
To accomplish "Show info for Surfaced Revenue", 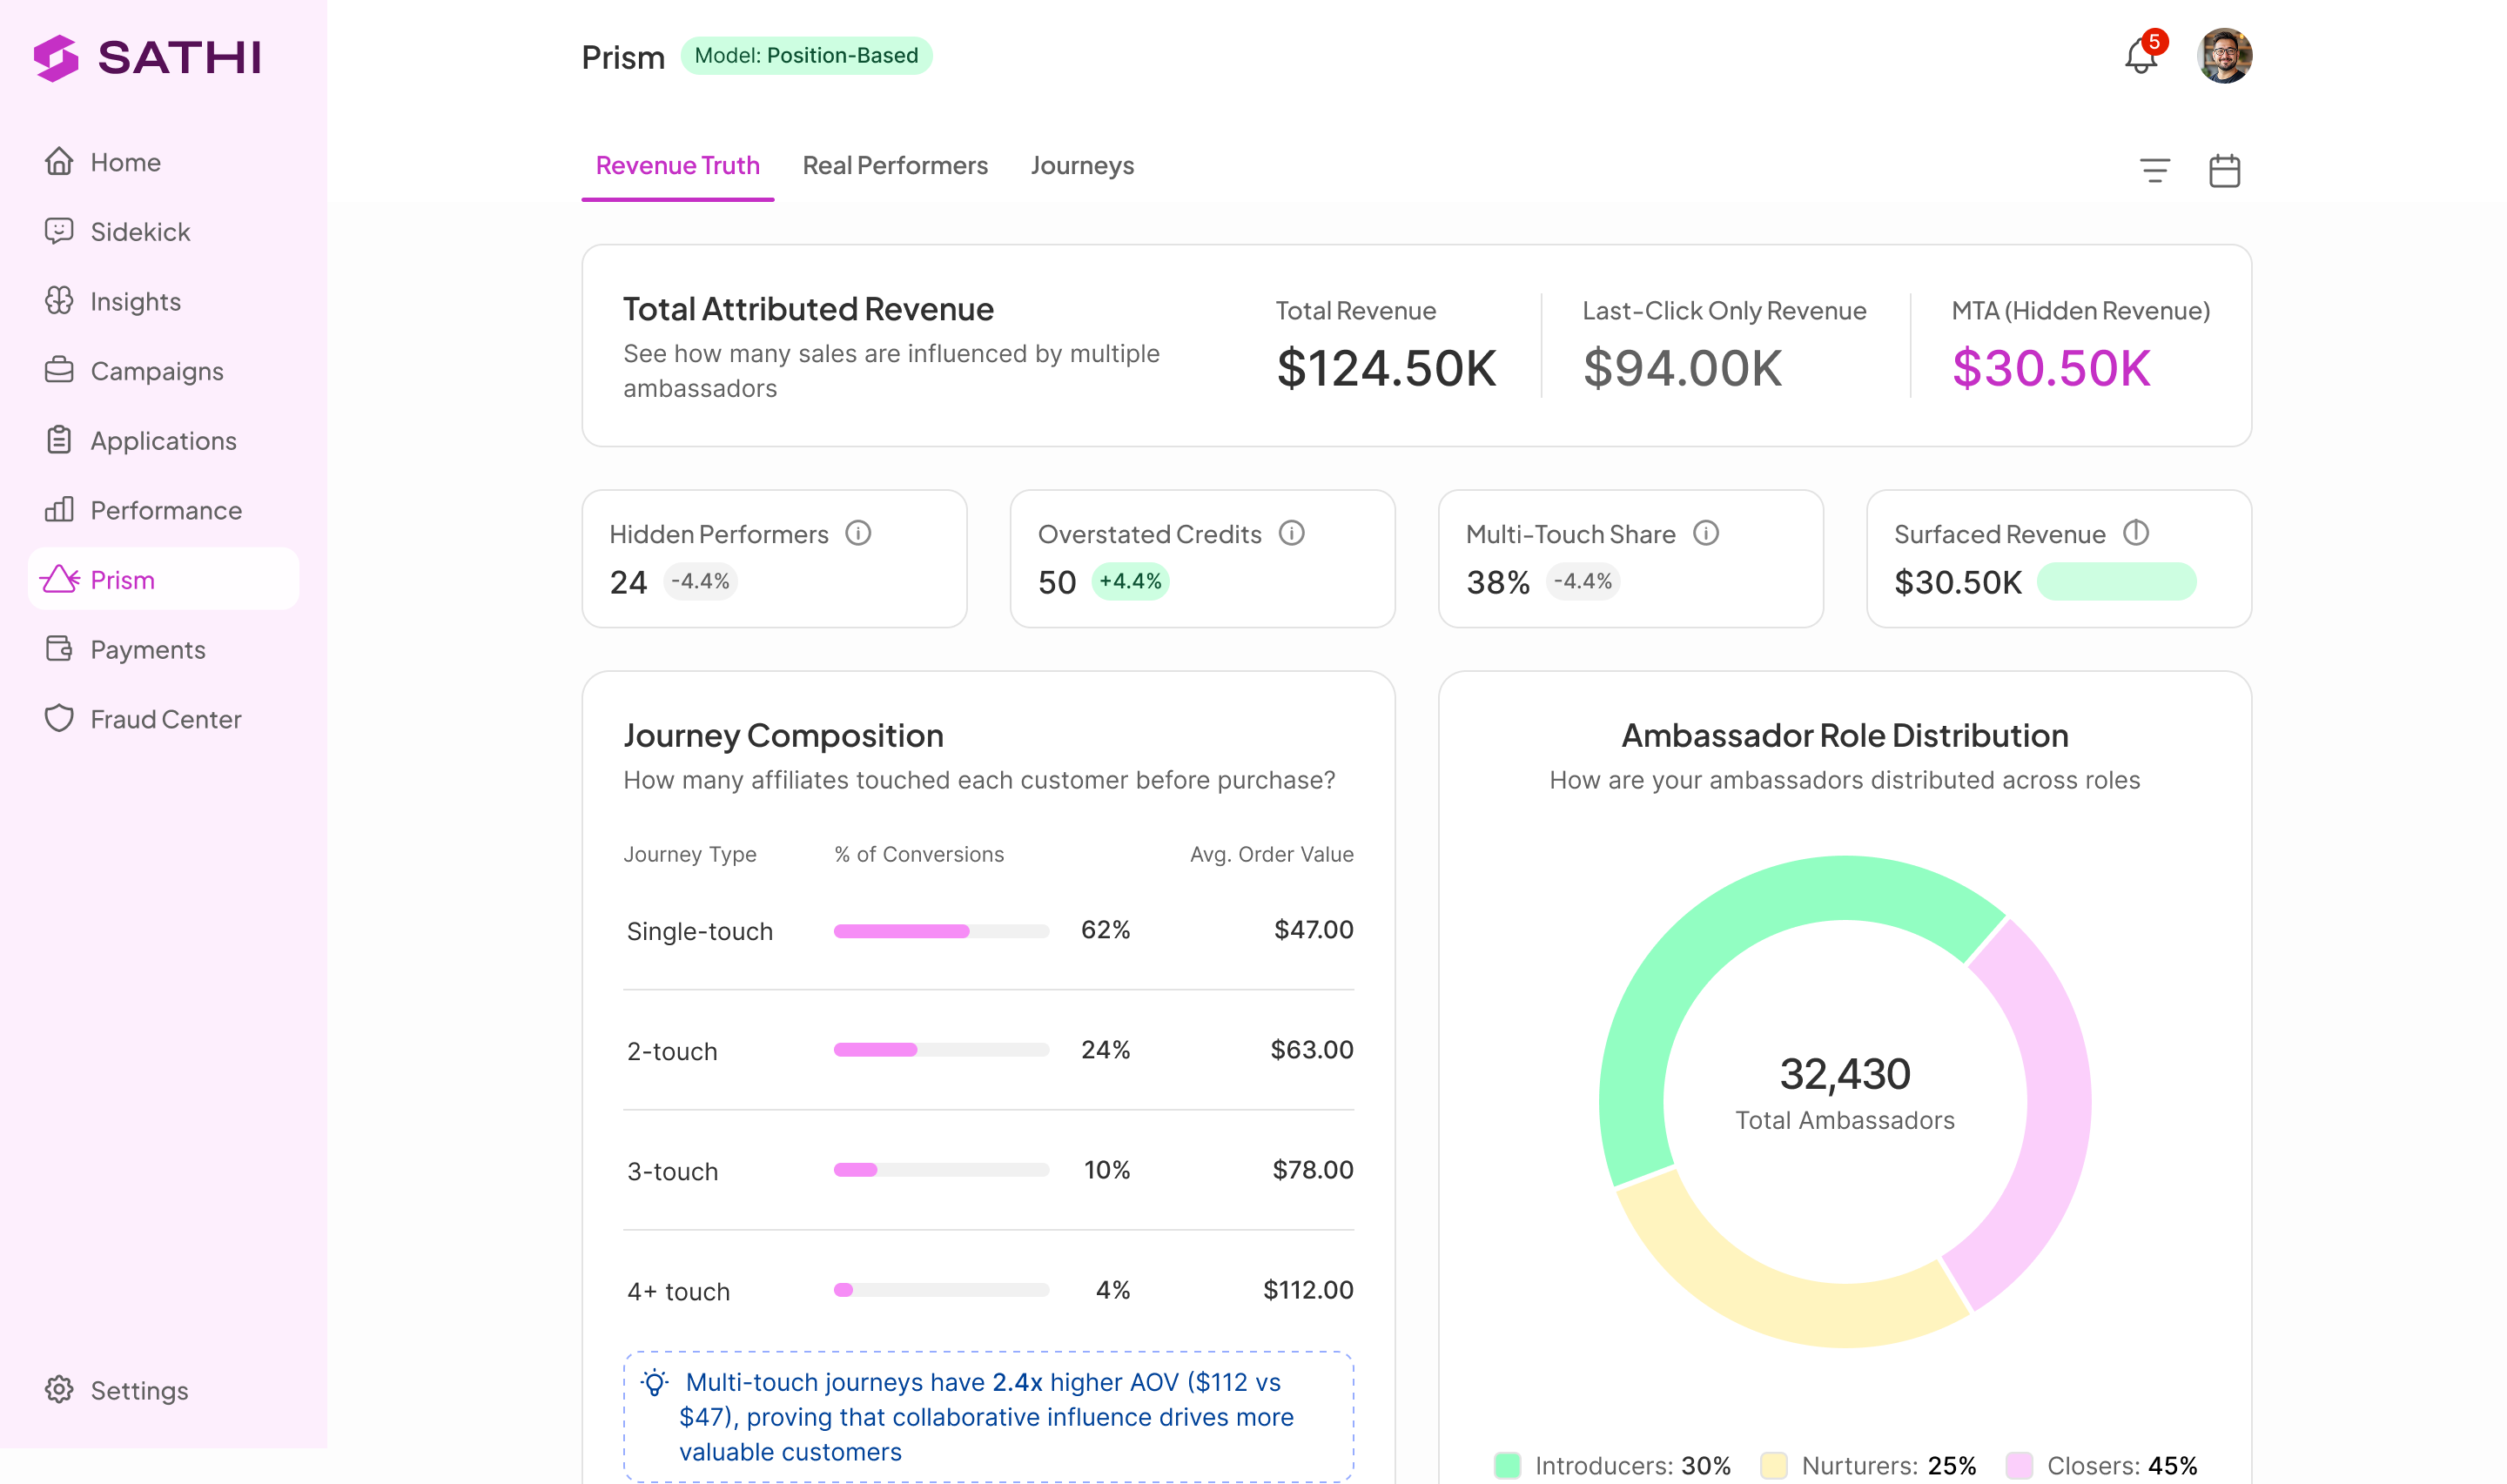I will (x=2135, y=533).
